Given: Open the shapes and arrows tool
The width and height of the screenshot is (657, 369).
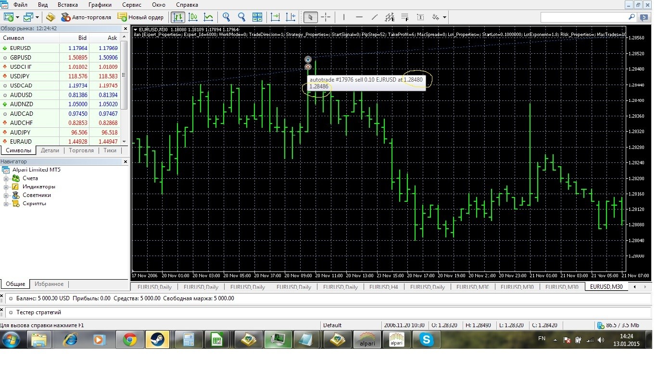Looking at the screenshot, I should [x=436, y=17].
